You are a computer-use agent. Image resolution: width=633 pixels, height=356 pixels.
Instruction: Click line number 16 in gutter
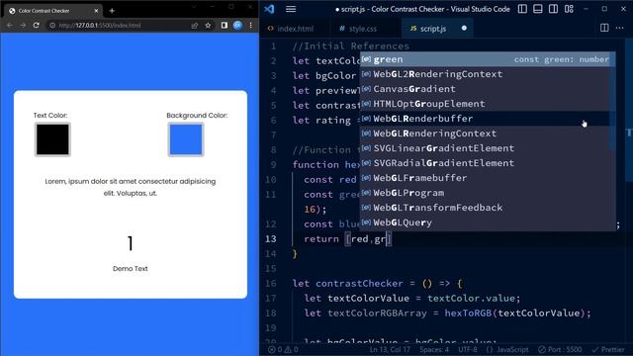click(270, 284)
